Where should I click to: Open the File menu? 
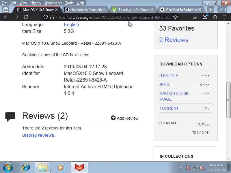[4, 3]
